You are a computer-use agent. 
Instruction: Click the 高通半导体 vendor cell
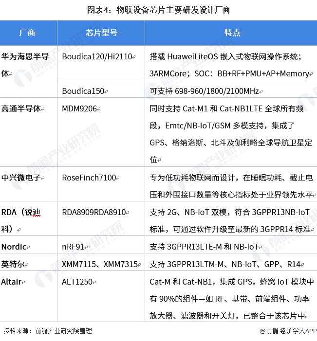29,132
